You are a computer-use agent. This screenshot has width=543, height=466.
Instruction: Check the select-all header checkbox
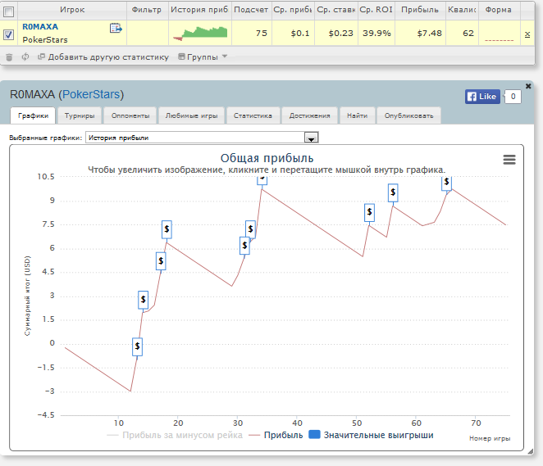coord(9,11)
